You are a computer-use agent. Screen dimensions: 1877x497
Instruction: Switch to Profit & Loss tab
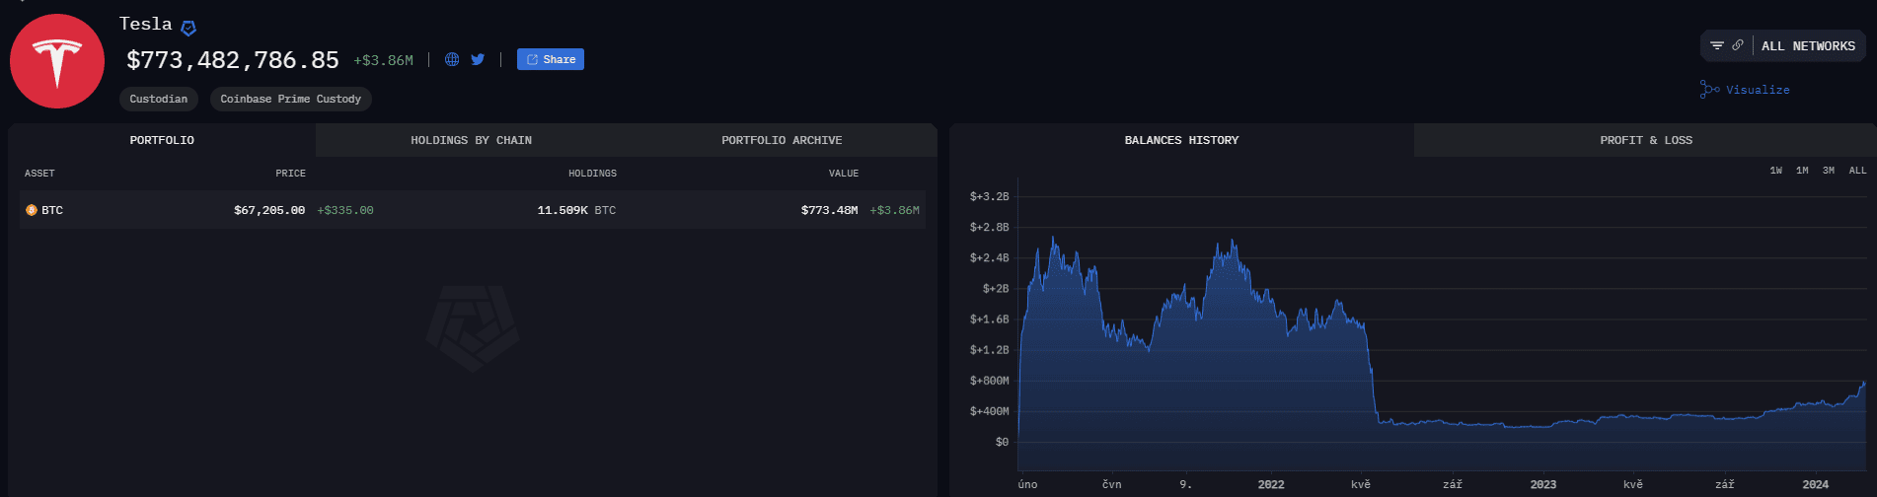(1645, 140)
